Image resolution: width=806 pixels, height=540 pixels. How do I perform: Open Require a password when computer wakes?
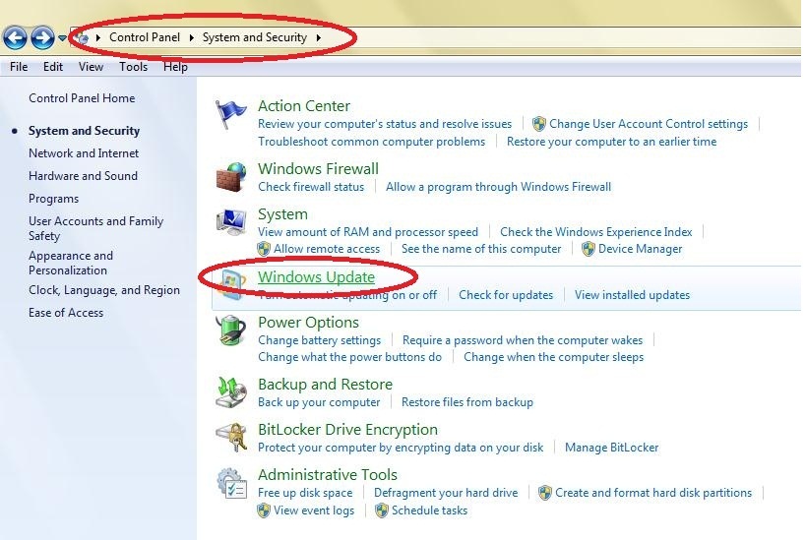pyautogui.click(x=523, y=340)
